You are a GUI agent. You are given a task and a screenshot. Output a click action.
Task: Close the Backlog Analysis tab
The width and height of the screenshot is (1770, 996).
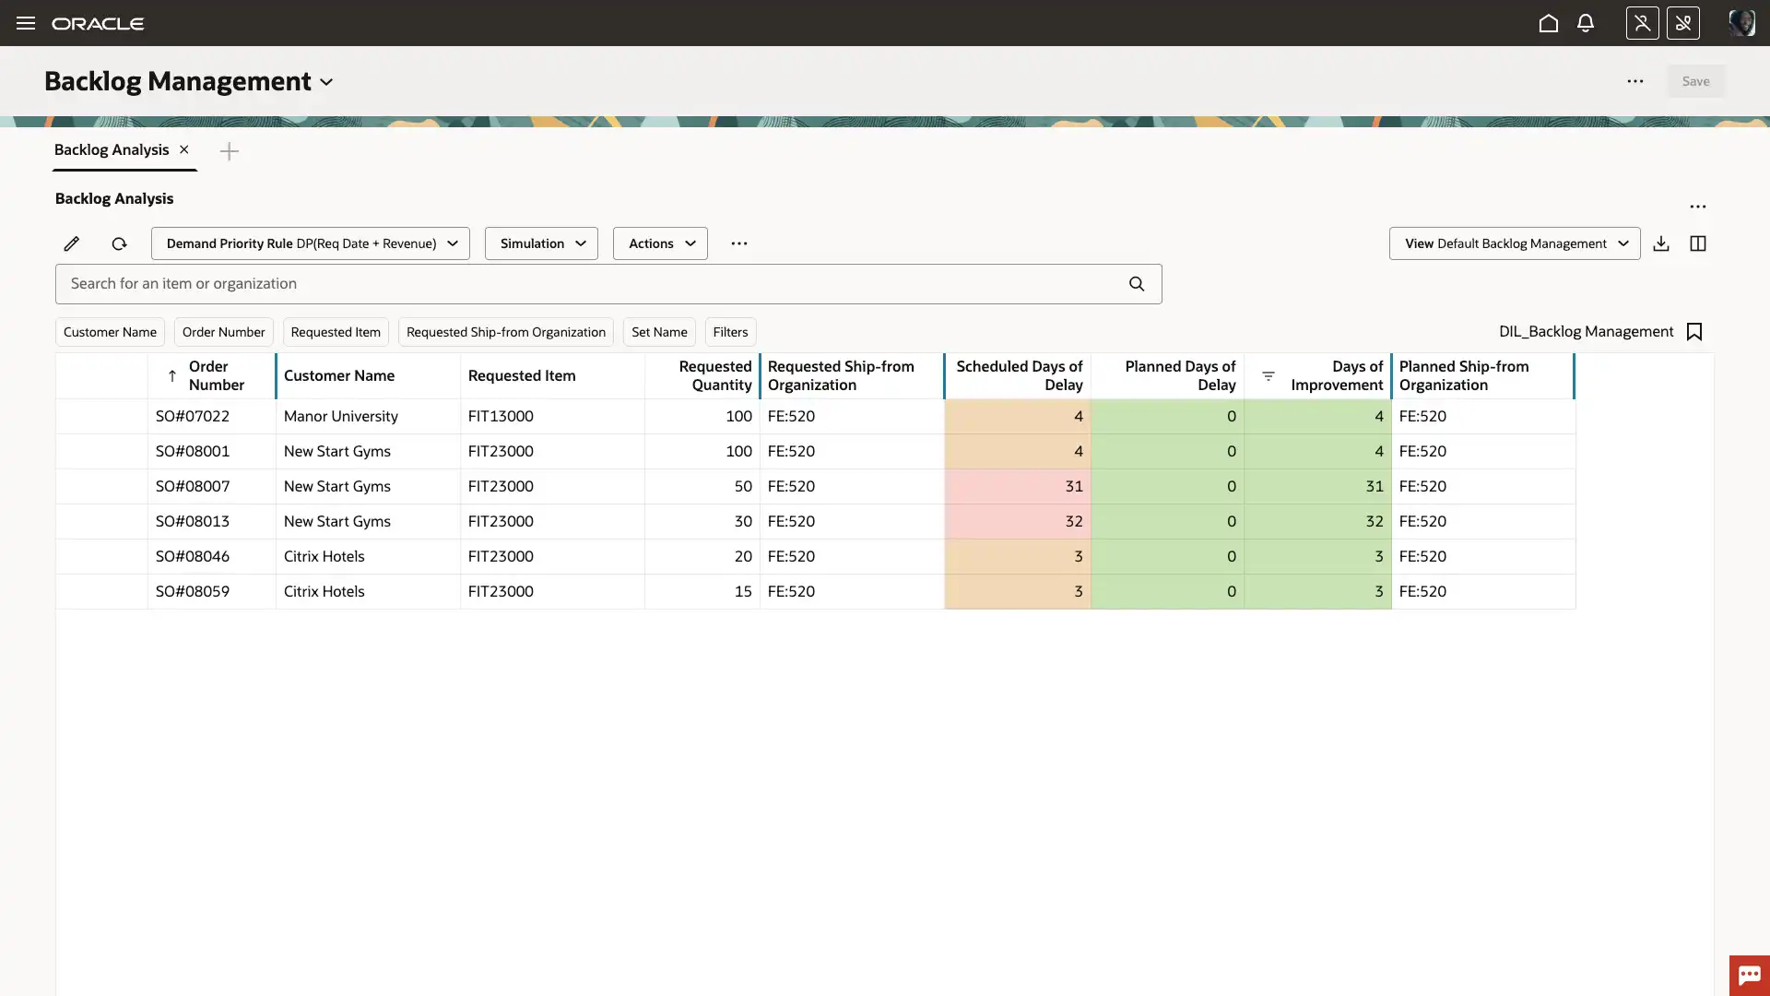[x=184, y=149]
